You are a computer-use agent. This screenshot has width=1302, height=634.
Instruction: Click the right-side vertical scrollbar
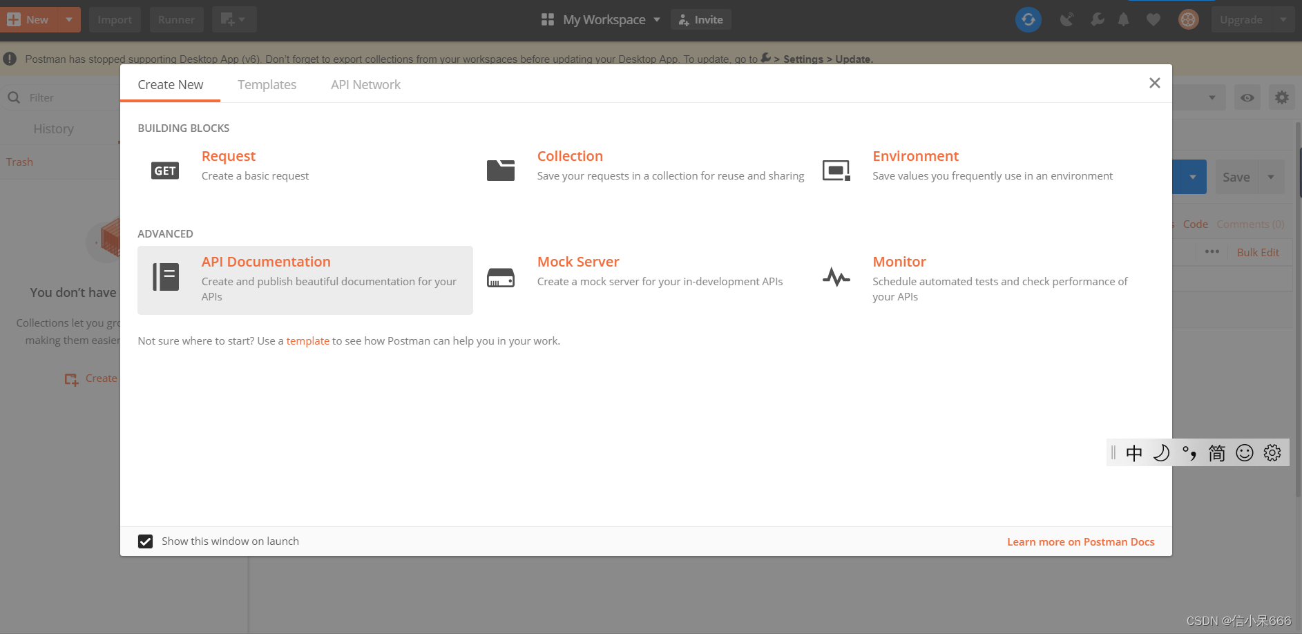coord(1298,309)
